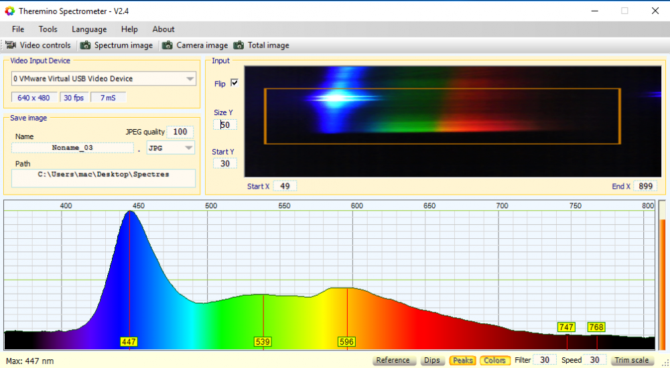Disable the Colors toggle
670x368 pixels.
tap(495, 361)
